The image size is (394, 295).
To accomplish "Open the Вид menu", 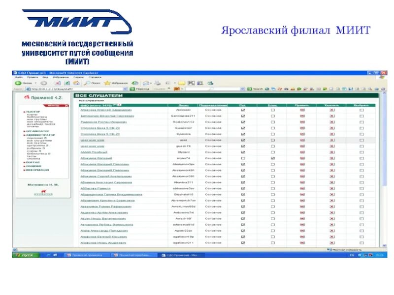I will point(45,77).
